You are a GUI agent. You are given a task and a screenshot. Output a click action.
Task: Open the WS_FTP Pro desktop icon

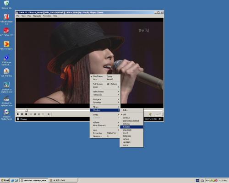coord(6,73)
